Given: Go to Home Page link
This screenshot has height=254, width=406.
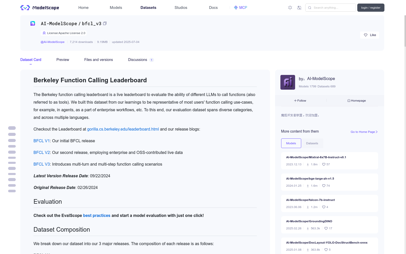Looking at the screenshot, I should click(364, 132).
